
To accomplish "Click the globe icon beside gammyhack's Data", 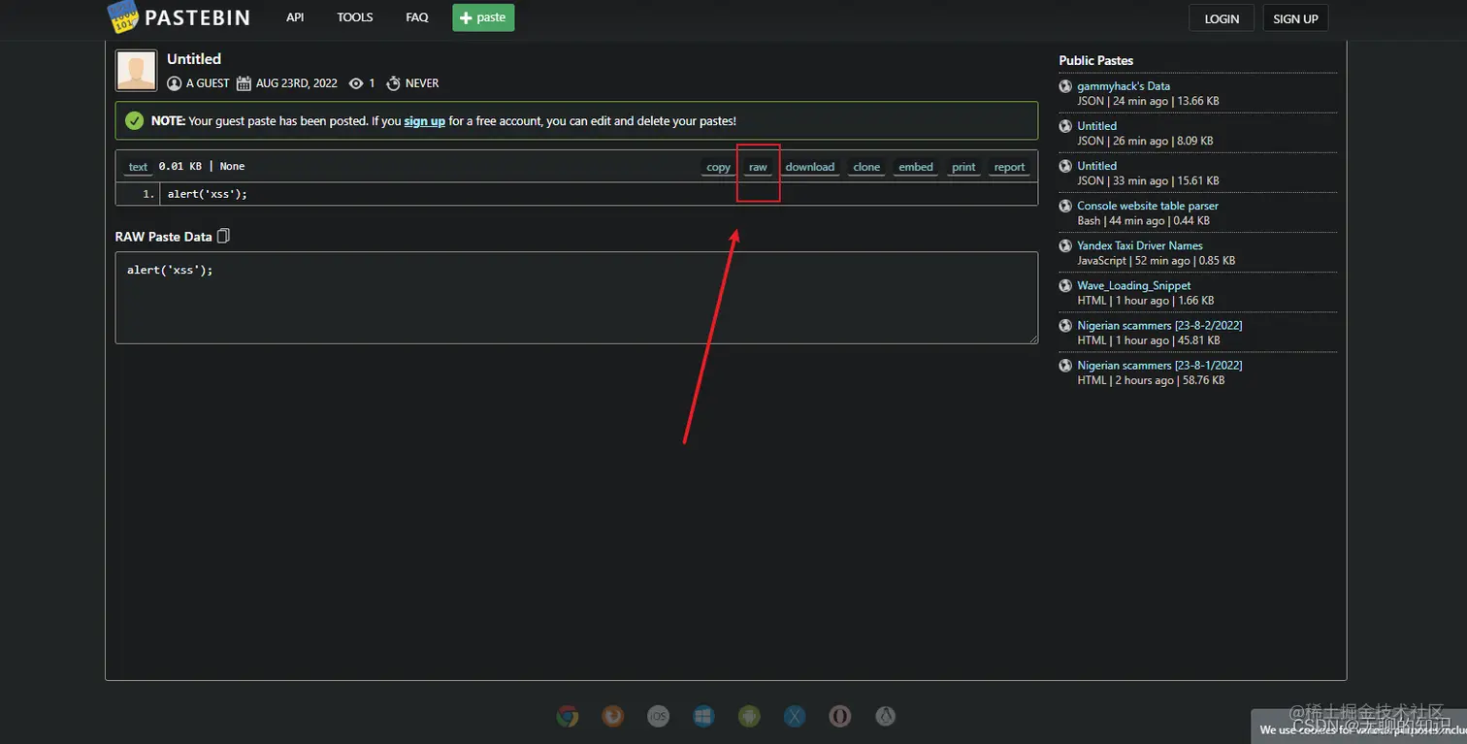I will tap(1066, 86).
